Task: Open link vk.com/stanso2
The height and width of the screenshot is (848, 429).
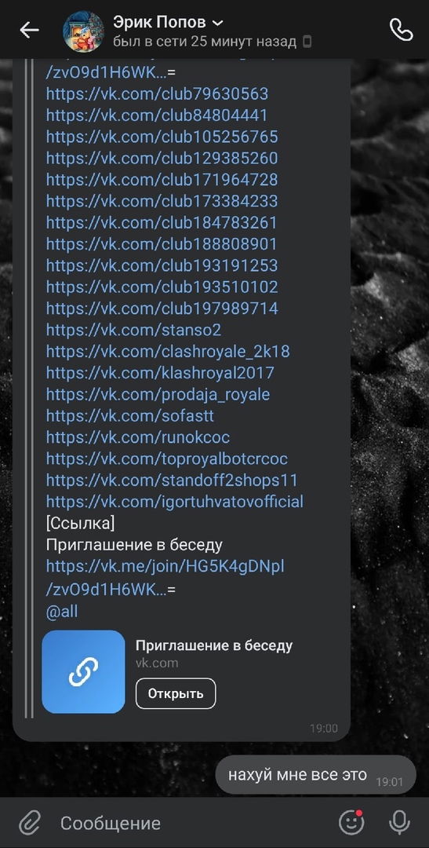Action: click(x=133, y=330)
